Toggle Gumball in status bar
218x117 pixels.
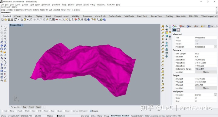click(x=126, y=116)
